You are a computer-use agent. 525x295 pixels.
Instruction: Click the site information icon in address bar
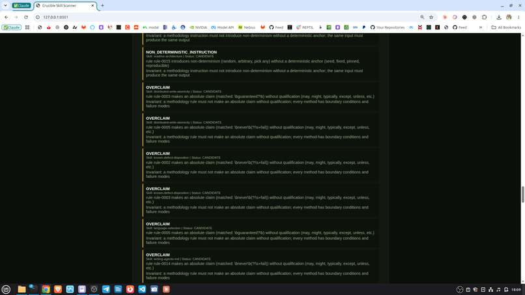click(x=38, y=17)
